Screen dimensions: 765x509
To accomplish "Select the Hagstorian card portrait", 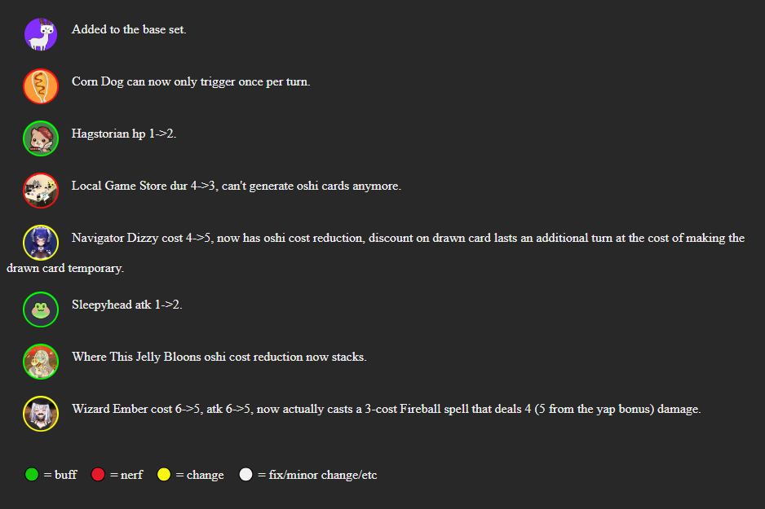I will (x=41, y=138).
